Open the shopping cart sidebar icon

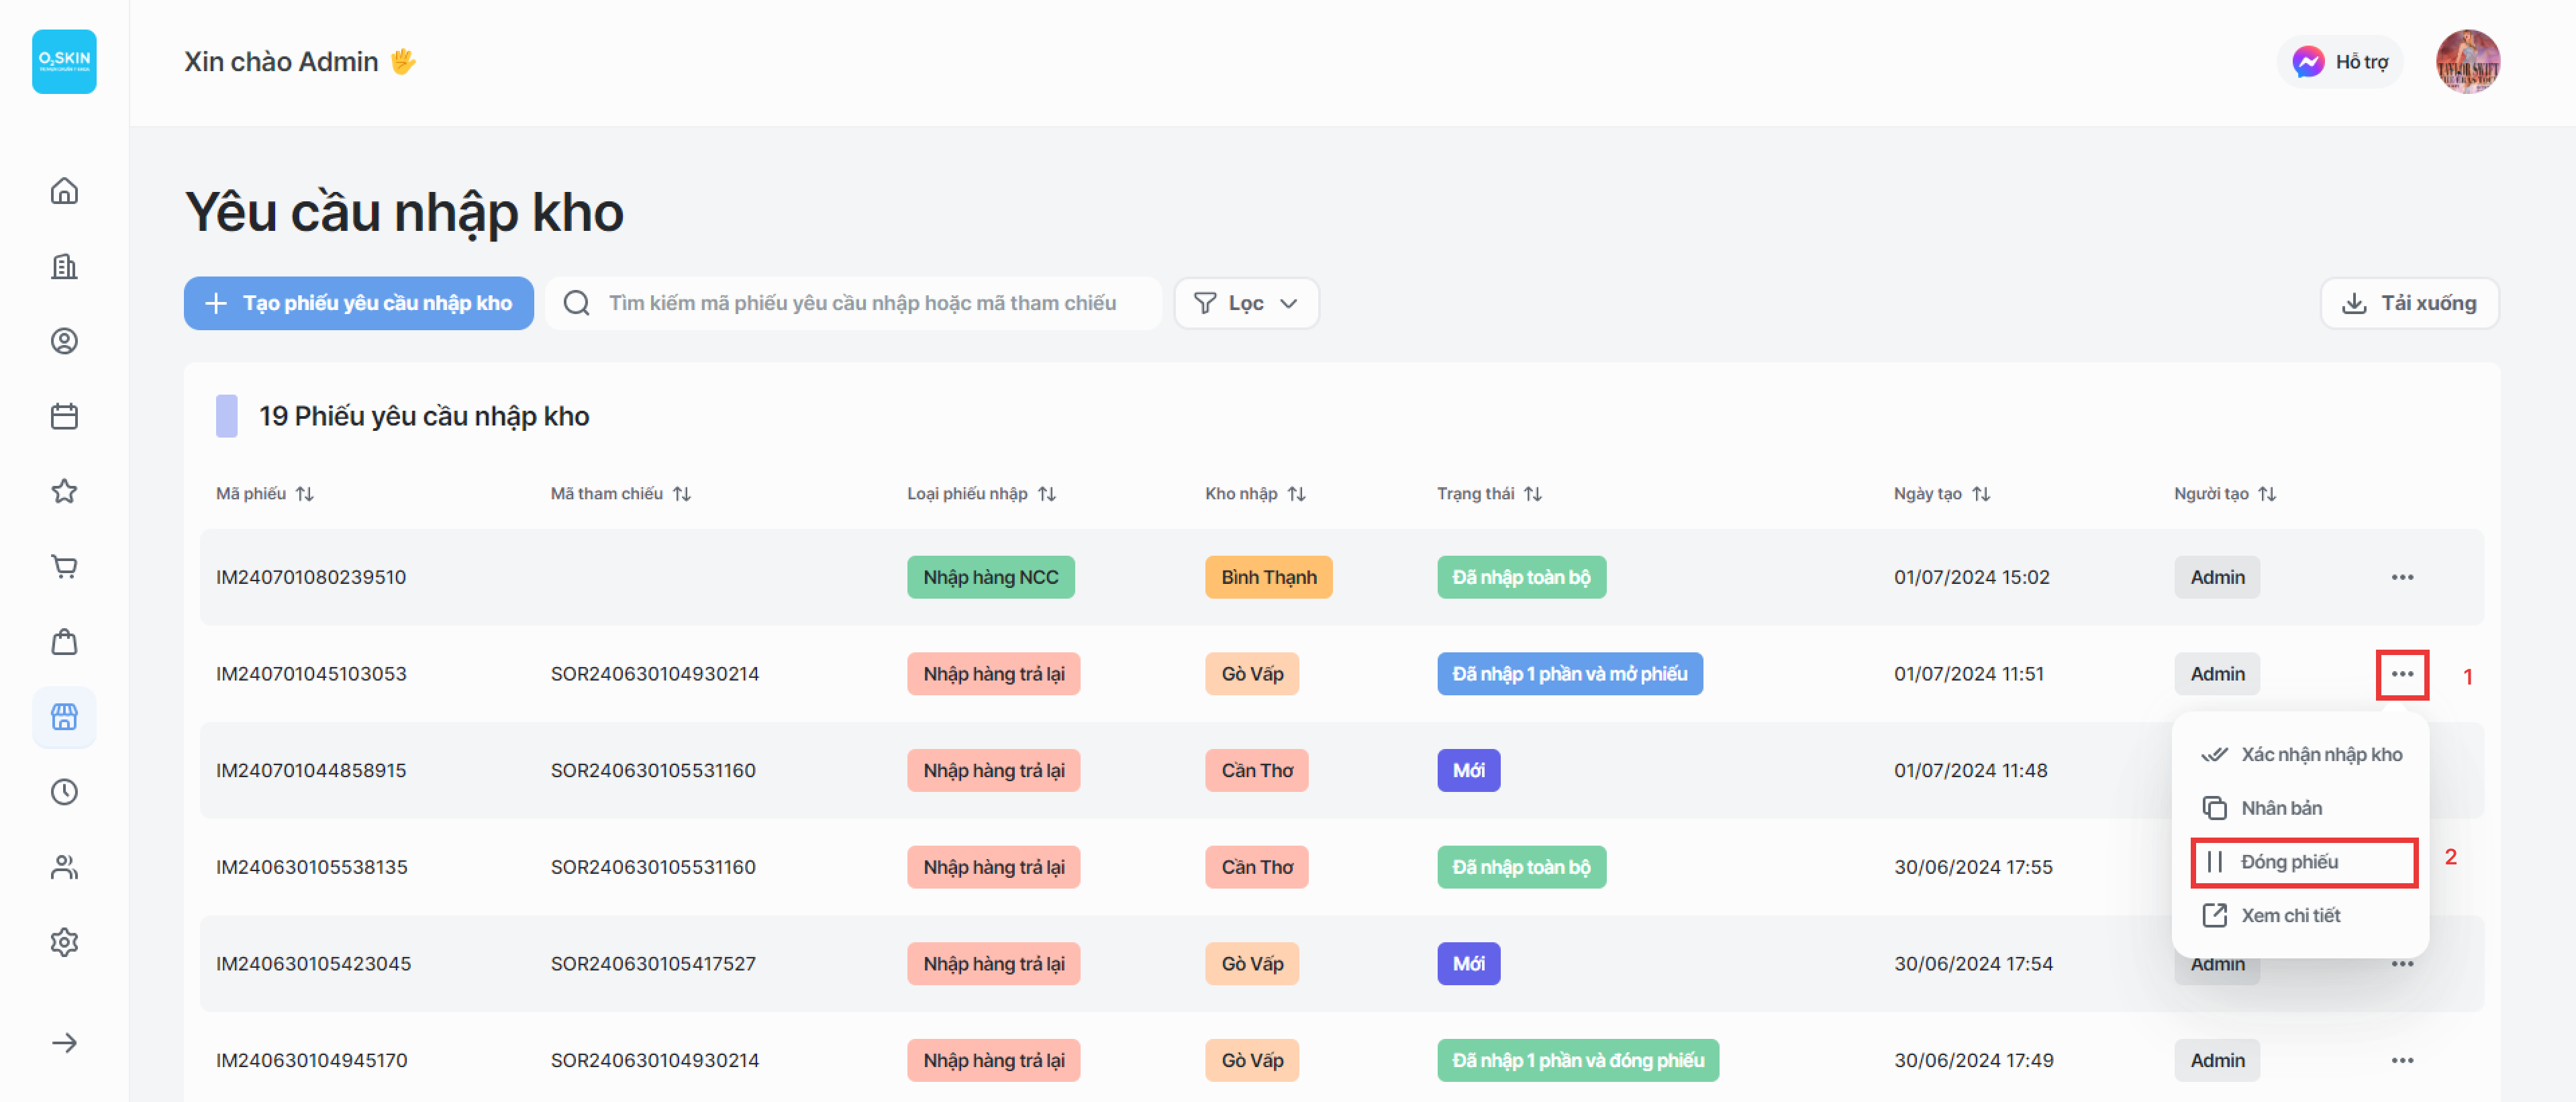point(64,567)
